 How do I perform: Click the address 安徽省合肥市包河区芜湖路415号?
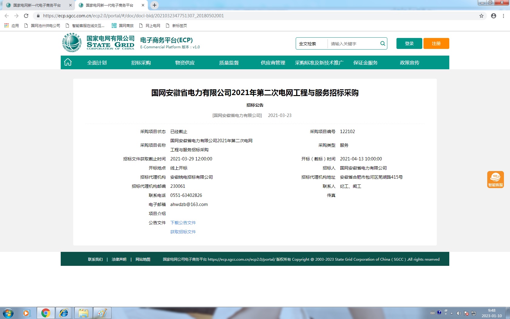click(x=371, y=177)
